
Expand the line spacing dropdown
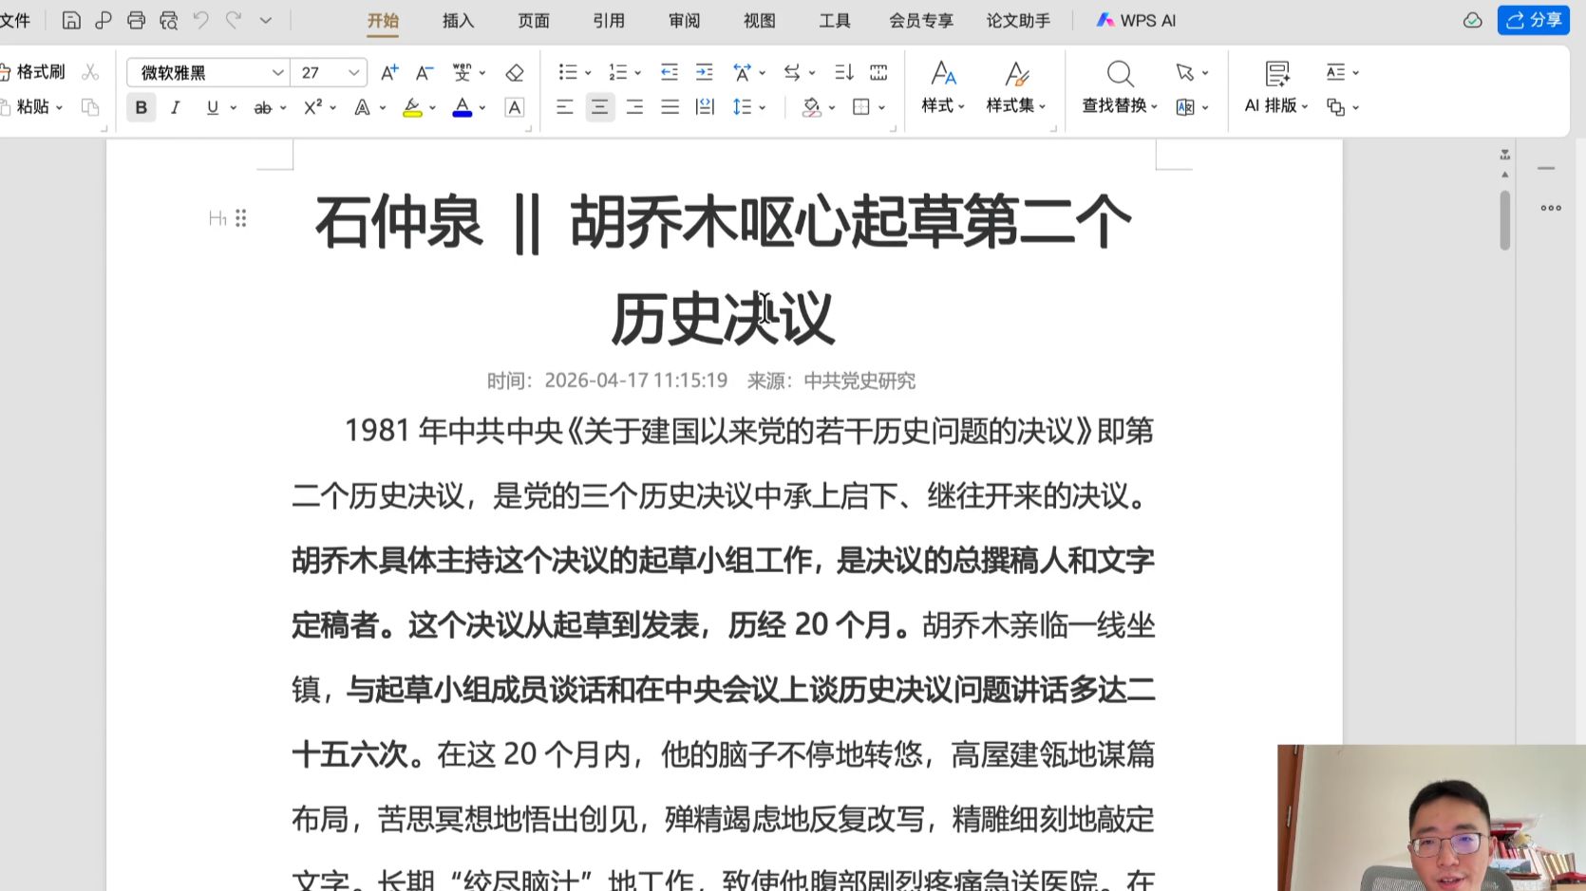click(x=762, y=108)
